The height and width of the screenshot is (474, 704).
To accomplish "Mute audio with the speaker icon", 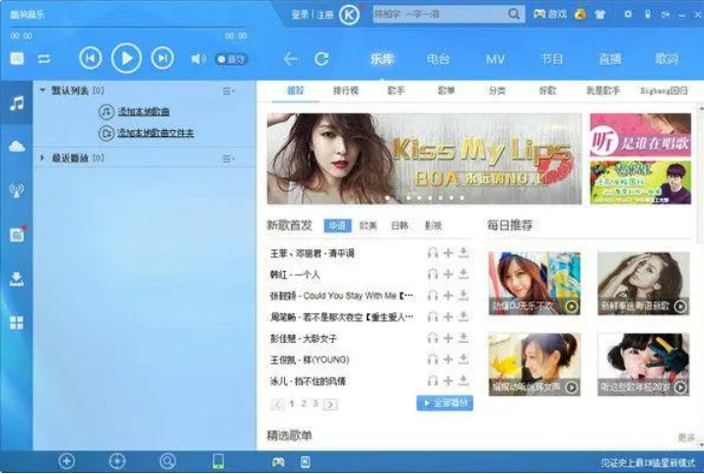I will point(198,59).
